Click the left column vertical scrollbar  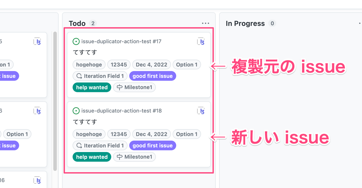(x=55, y=101)
